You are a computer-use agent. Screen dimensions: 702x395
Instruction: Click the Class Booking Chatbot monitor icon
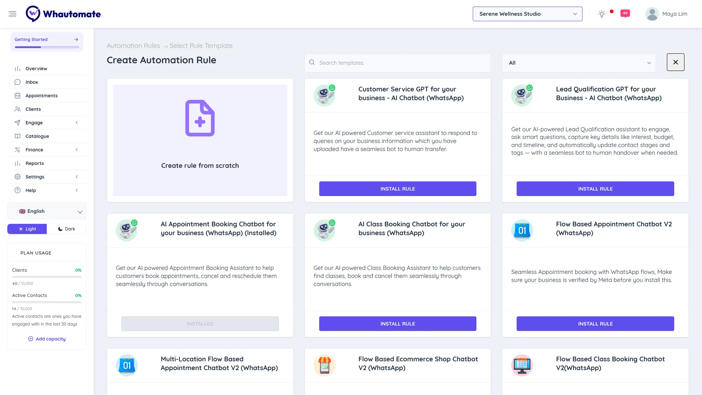(522, 365)
